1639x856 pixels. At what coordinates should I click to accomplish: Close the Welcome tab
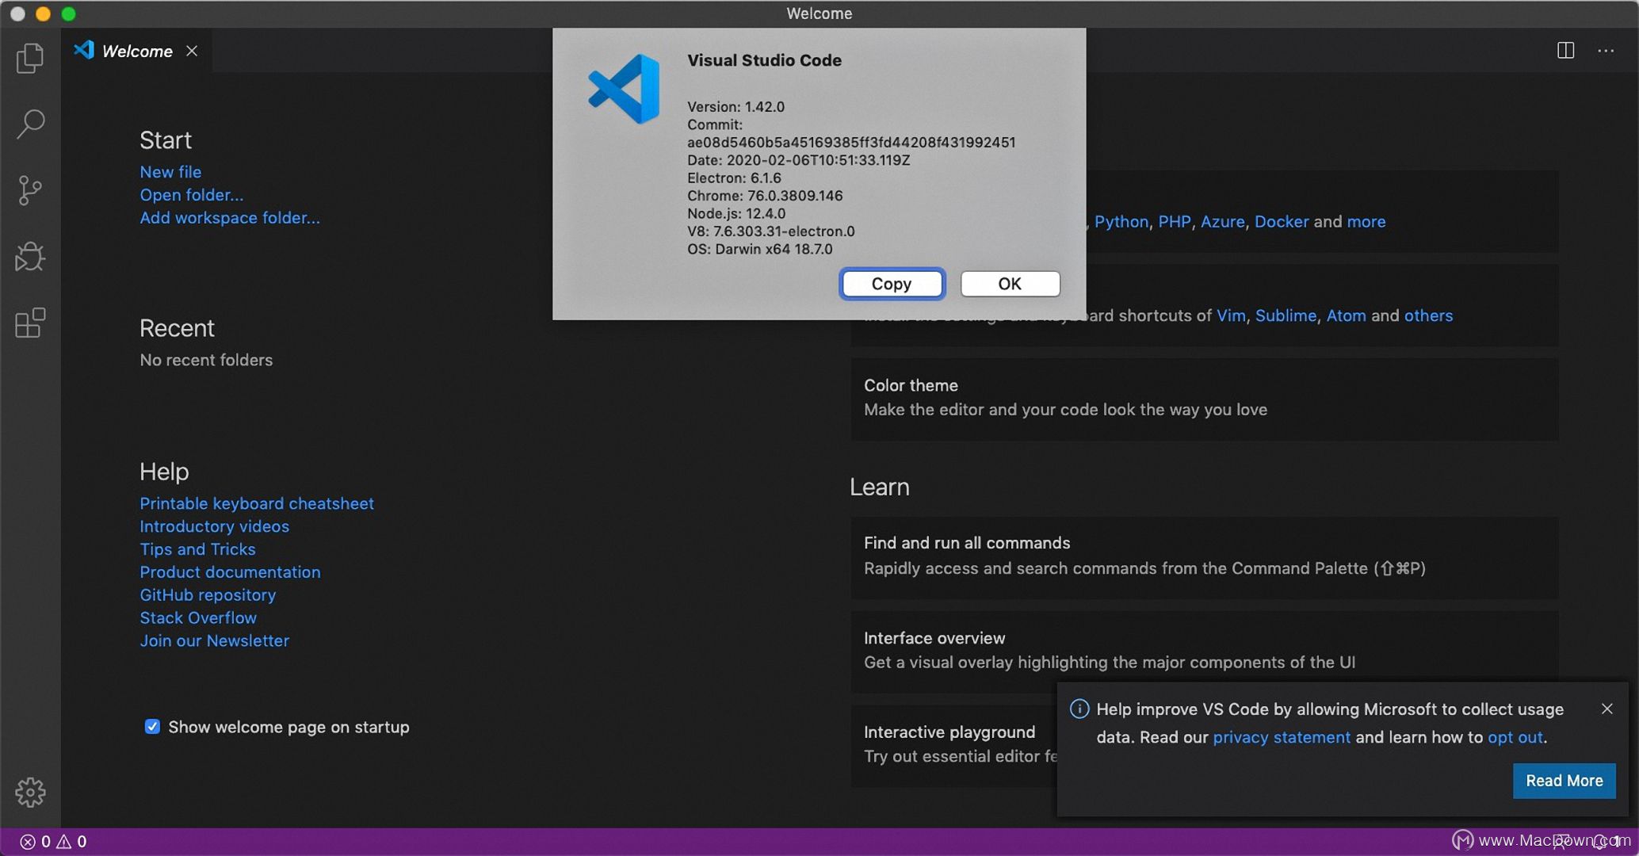point(192,51)
